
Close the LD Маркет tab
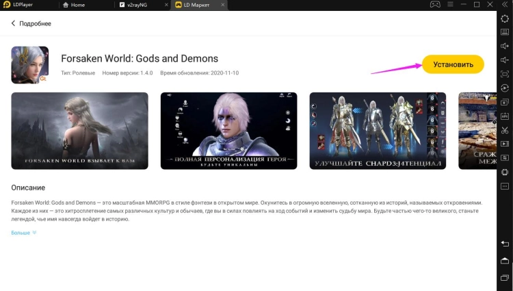pyautogui.click(x=223, y=5)
